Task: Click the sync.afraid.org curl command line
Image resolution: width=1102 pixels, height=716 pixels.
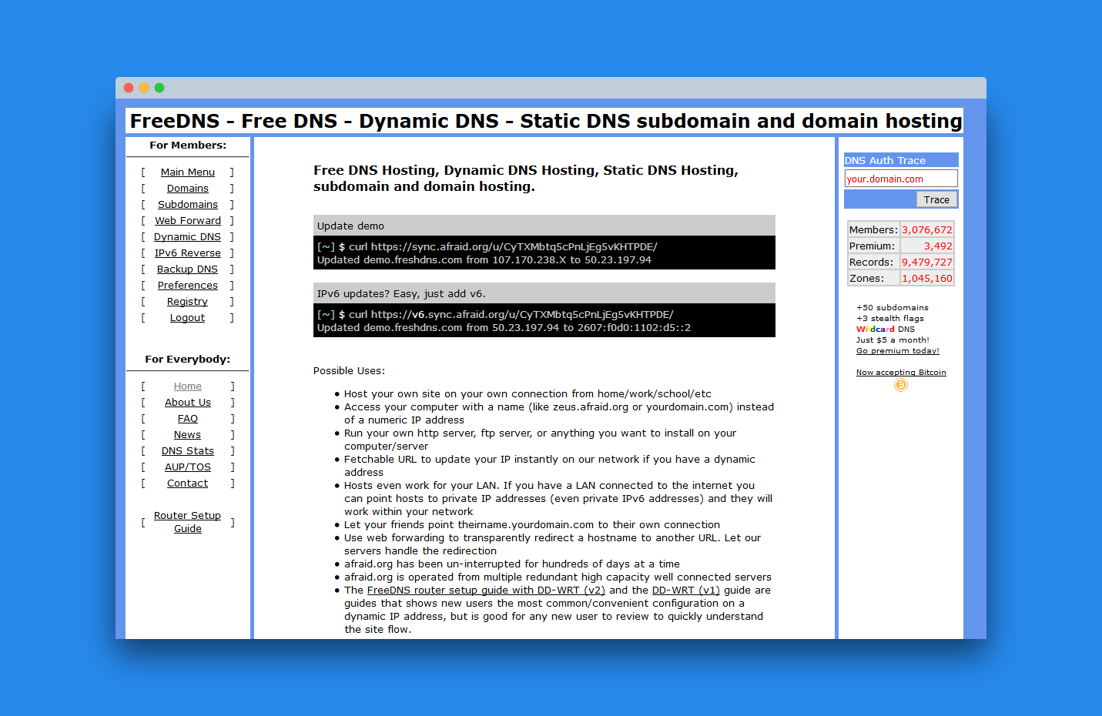Action: click(487, 247)
